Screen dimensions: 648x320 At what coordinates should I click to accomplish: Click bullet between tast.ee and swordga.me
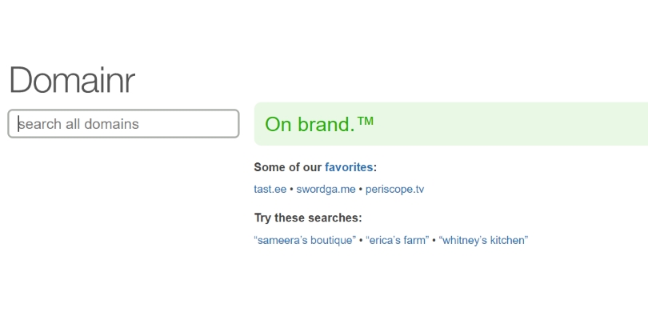(x=291, y=190)
